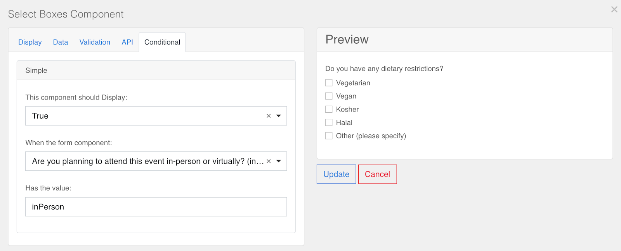The height and width of the screenshot is (251, 621).
Task: Tick the Vegan option
Action: [329, 96]
